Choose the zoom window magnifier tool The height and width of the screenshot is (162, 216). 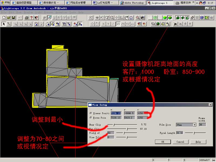[x=112, y=18]
